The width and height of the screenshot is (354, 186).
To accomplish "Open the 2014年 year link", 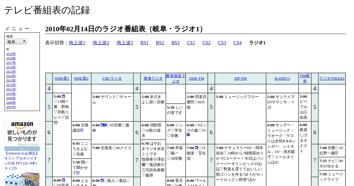I will pos(11,76).
